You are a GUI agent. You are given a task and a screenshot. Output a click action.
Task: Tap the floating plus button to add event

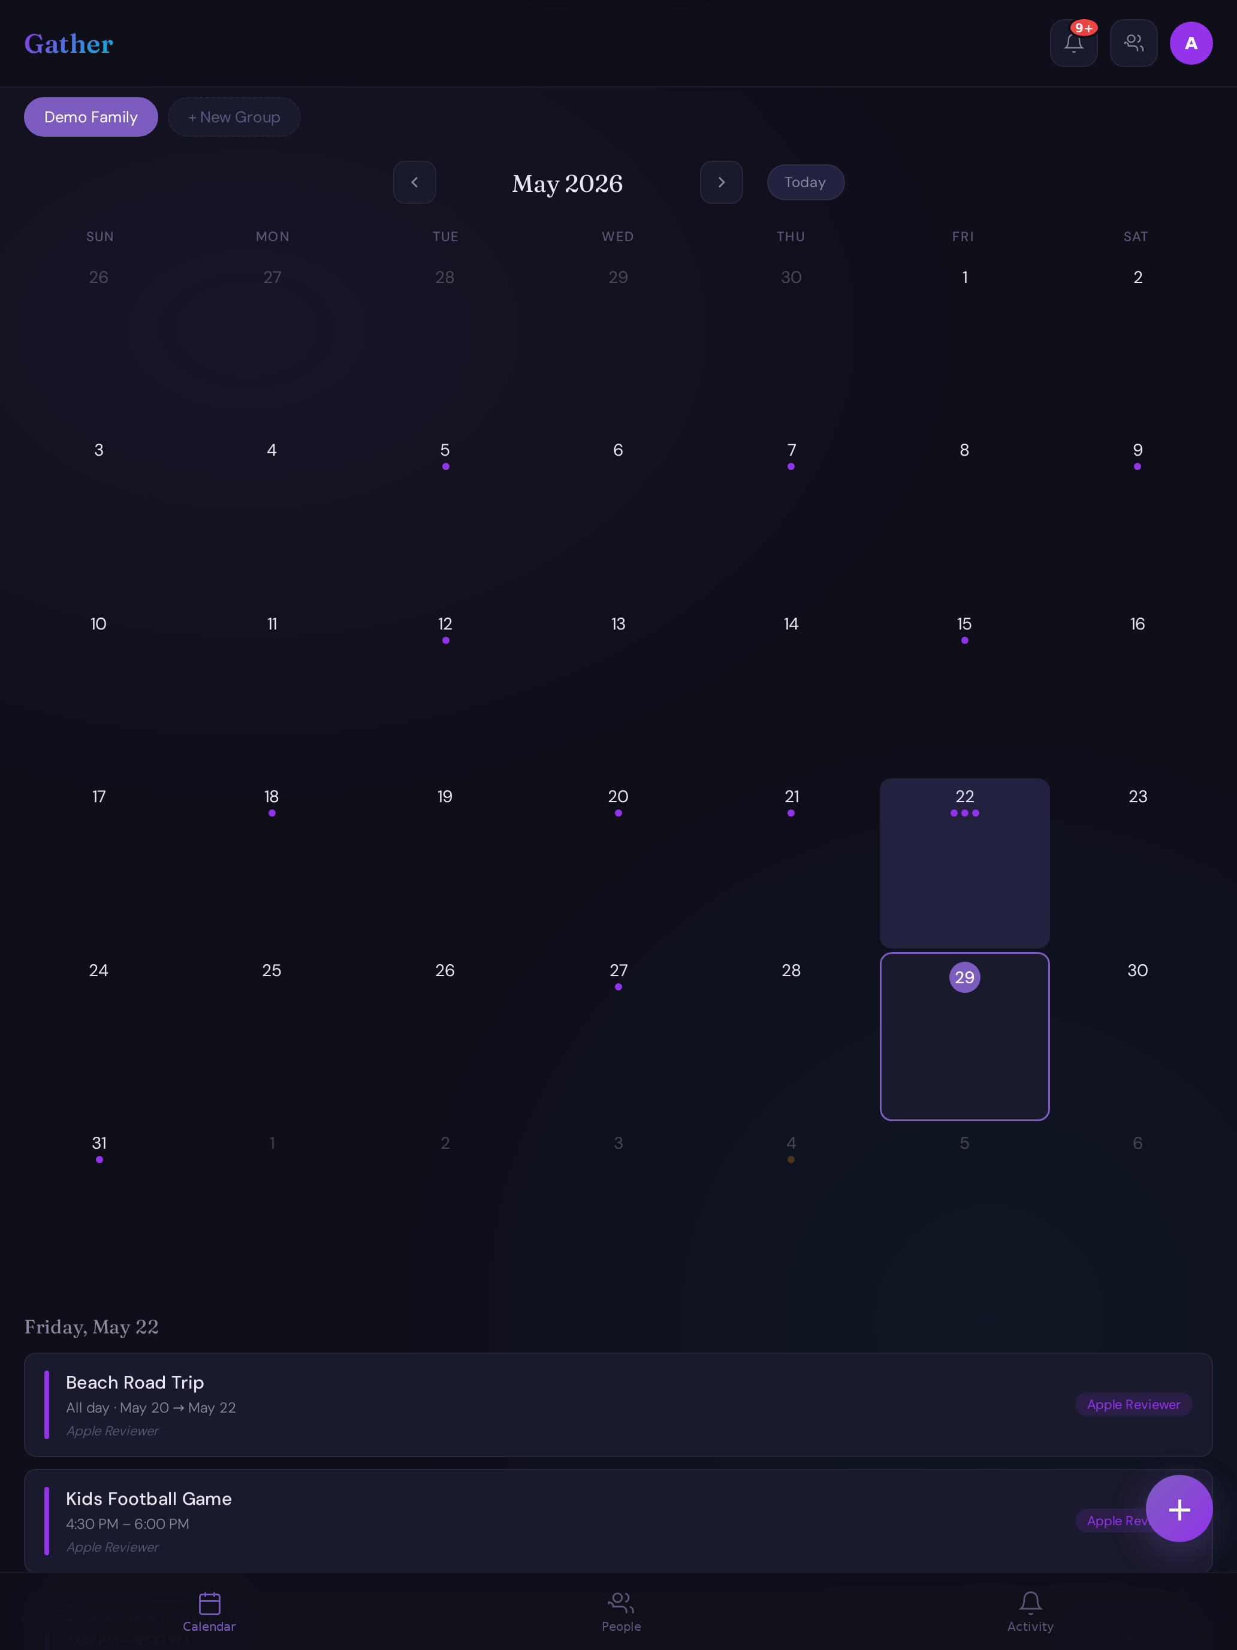(x=1179, y=1509)
